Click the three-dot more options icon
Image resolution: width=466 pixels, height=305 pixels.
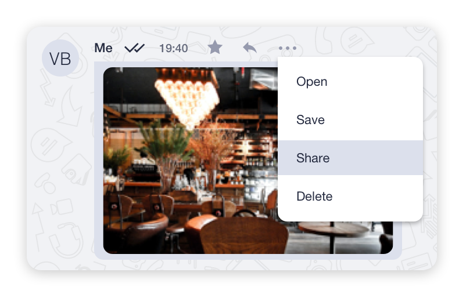288,48
